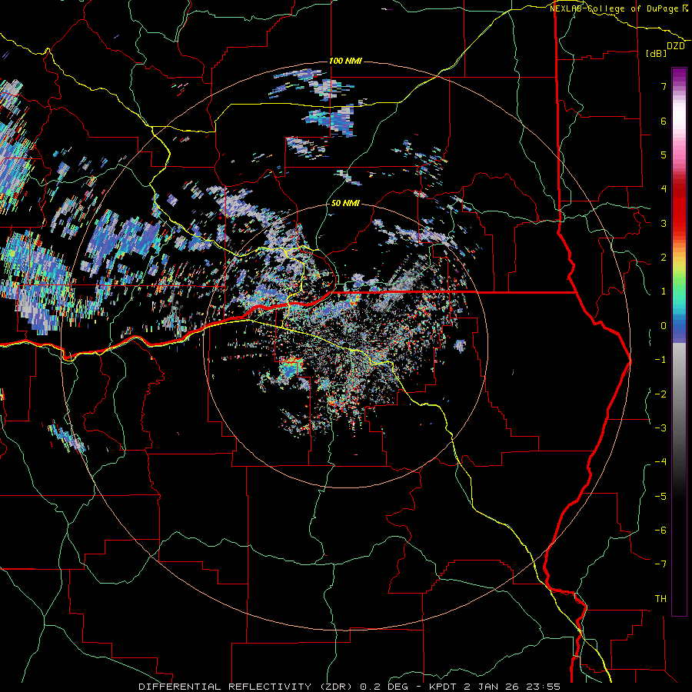The width and height of the screenshot is (692, 692).
Task: Click the -2 value on the color scale
Action: coord(660,394)
